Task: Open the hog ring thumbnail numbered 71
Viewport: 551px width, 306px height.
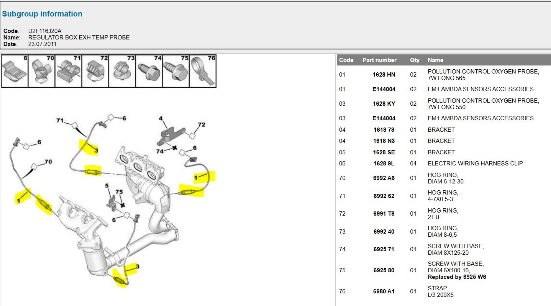Action: coord(68,71)
